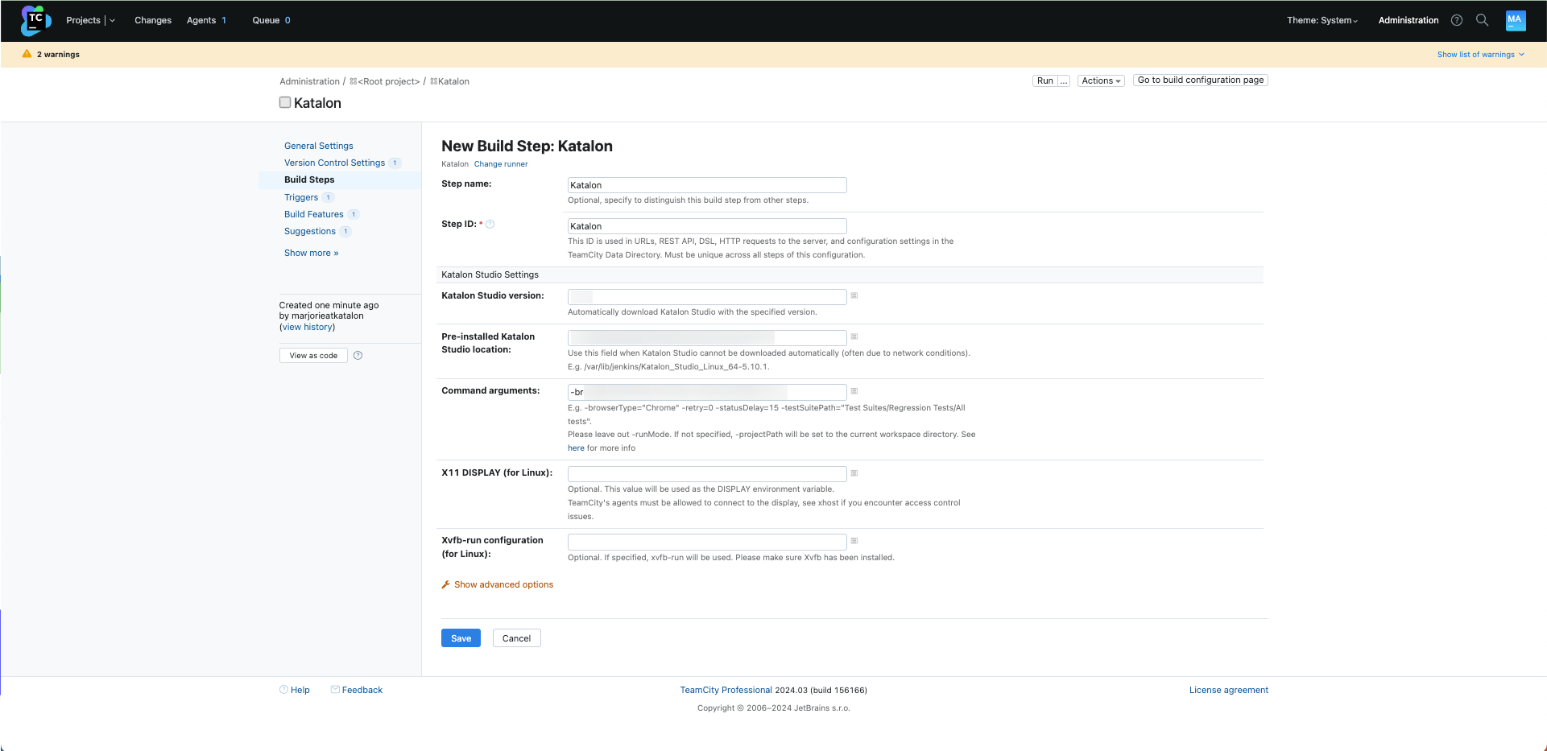Open the help question-mark icon in header
1547x751 pixels.
pos(1456,20)
